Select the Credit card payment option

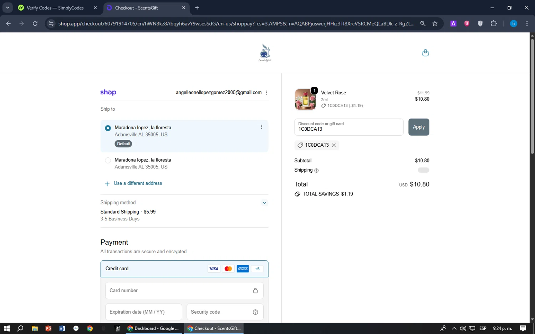(x=184, y=269)
